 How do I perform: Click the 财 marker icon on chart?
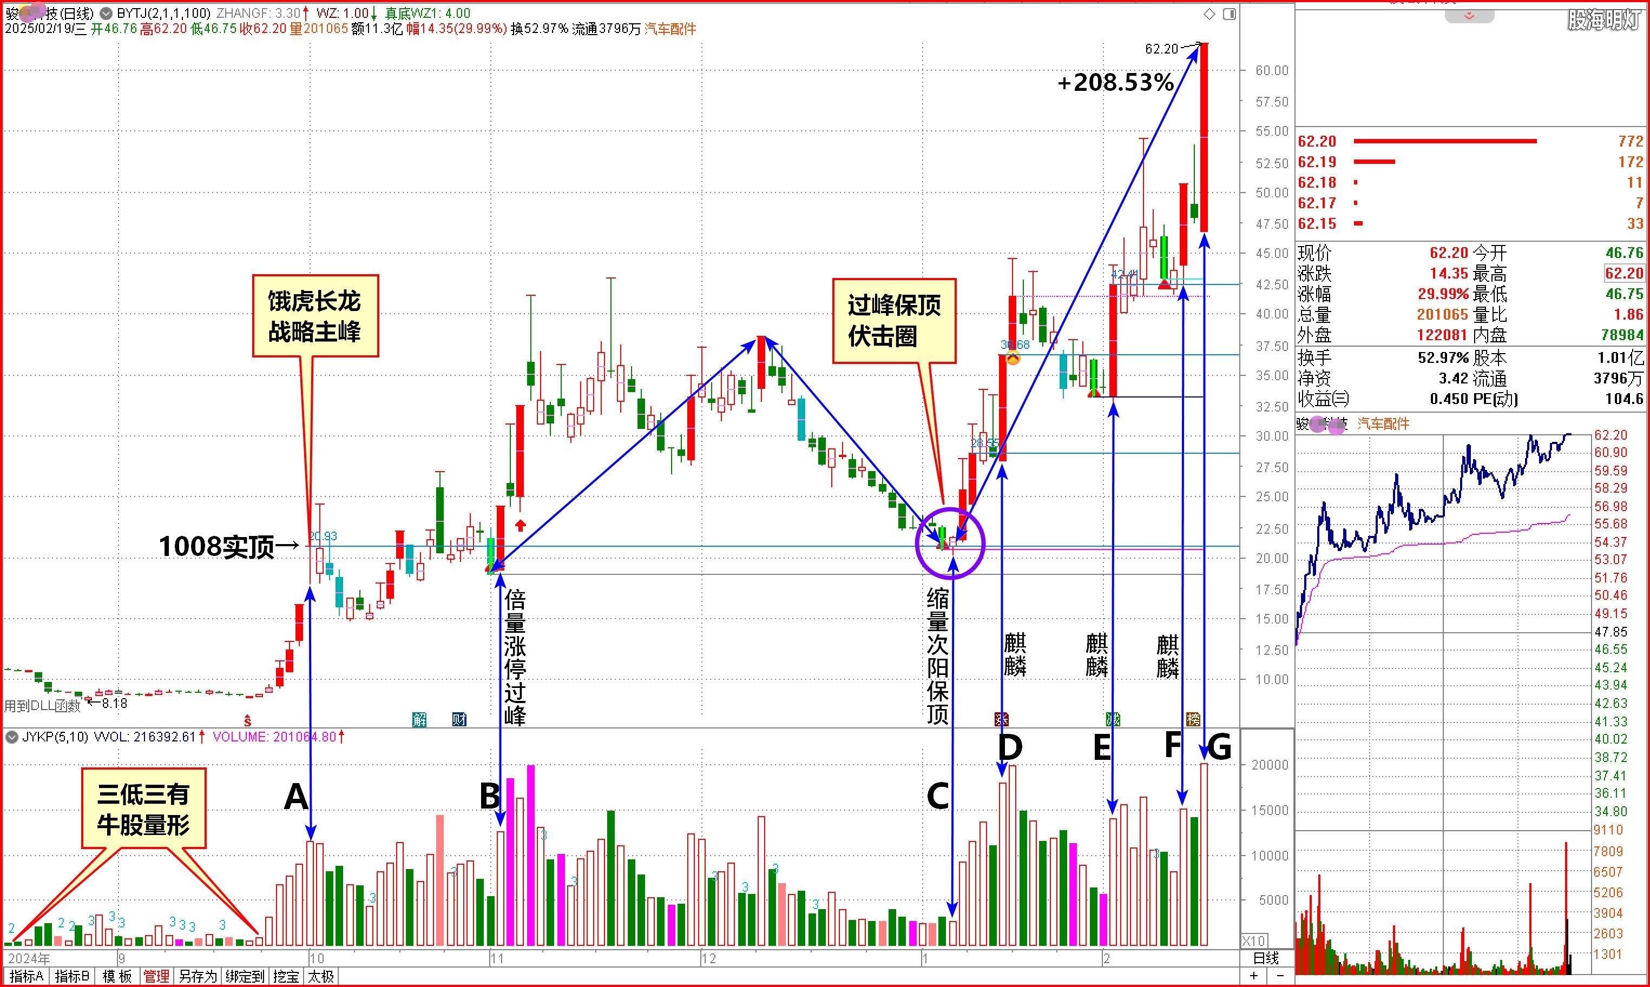(459, 719)
